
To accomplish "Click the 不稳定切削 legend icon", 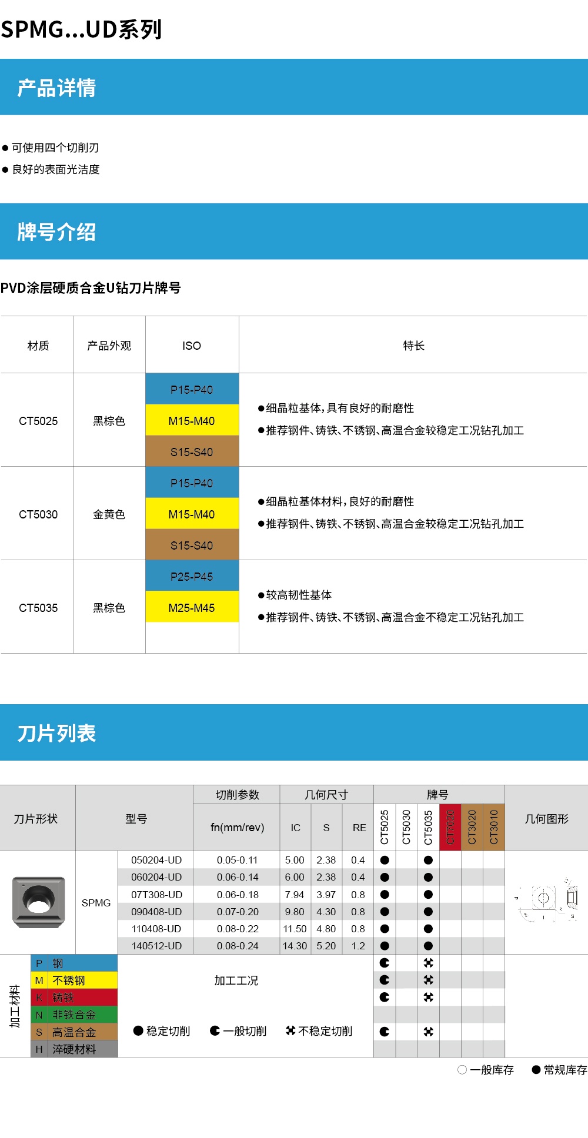I will click(x=290, y=1030).
